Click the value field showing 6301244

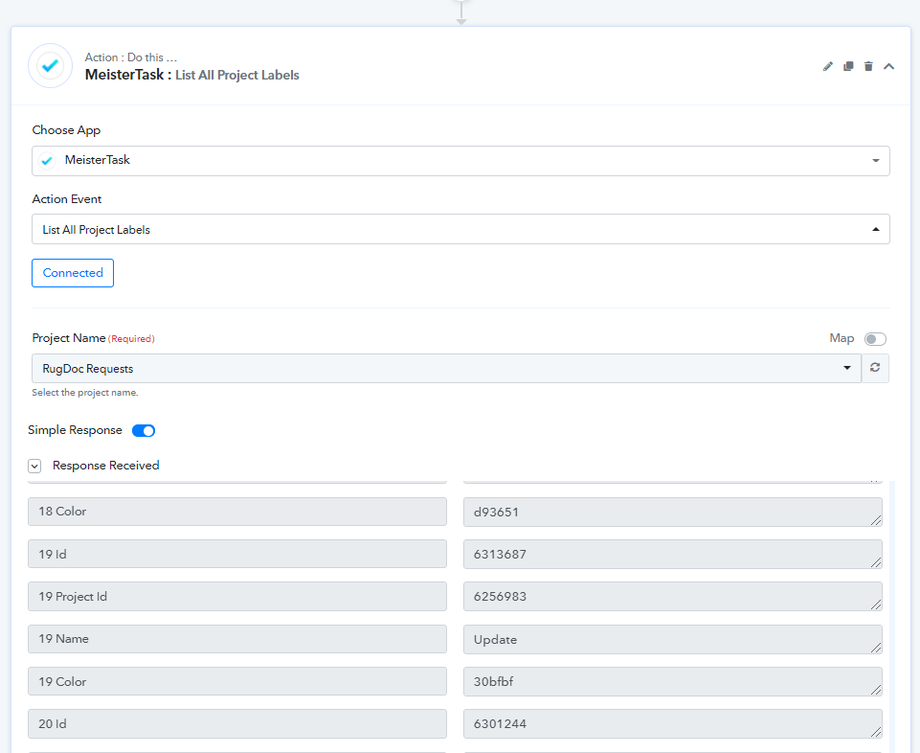pyautogui.click(x=672, y=724)
